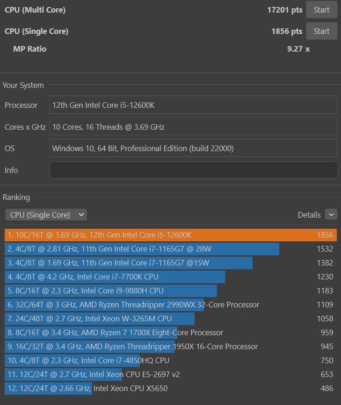341x405 pixels.
Task: Select ranking row Threadripper 2990WX
Action: tap(170, 305)
